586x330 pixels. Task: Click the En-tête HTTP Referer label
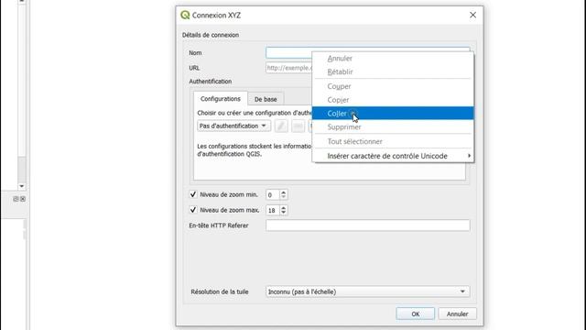tap(219, 225)
